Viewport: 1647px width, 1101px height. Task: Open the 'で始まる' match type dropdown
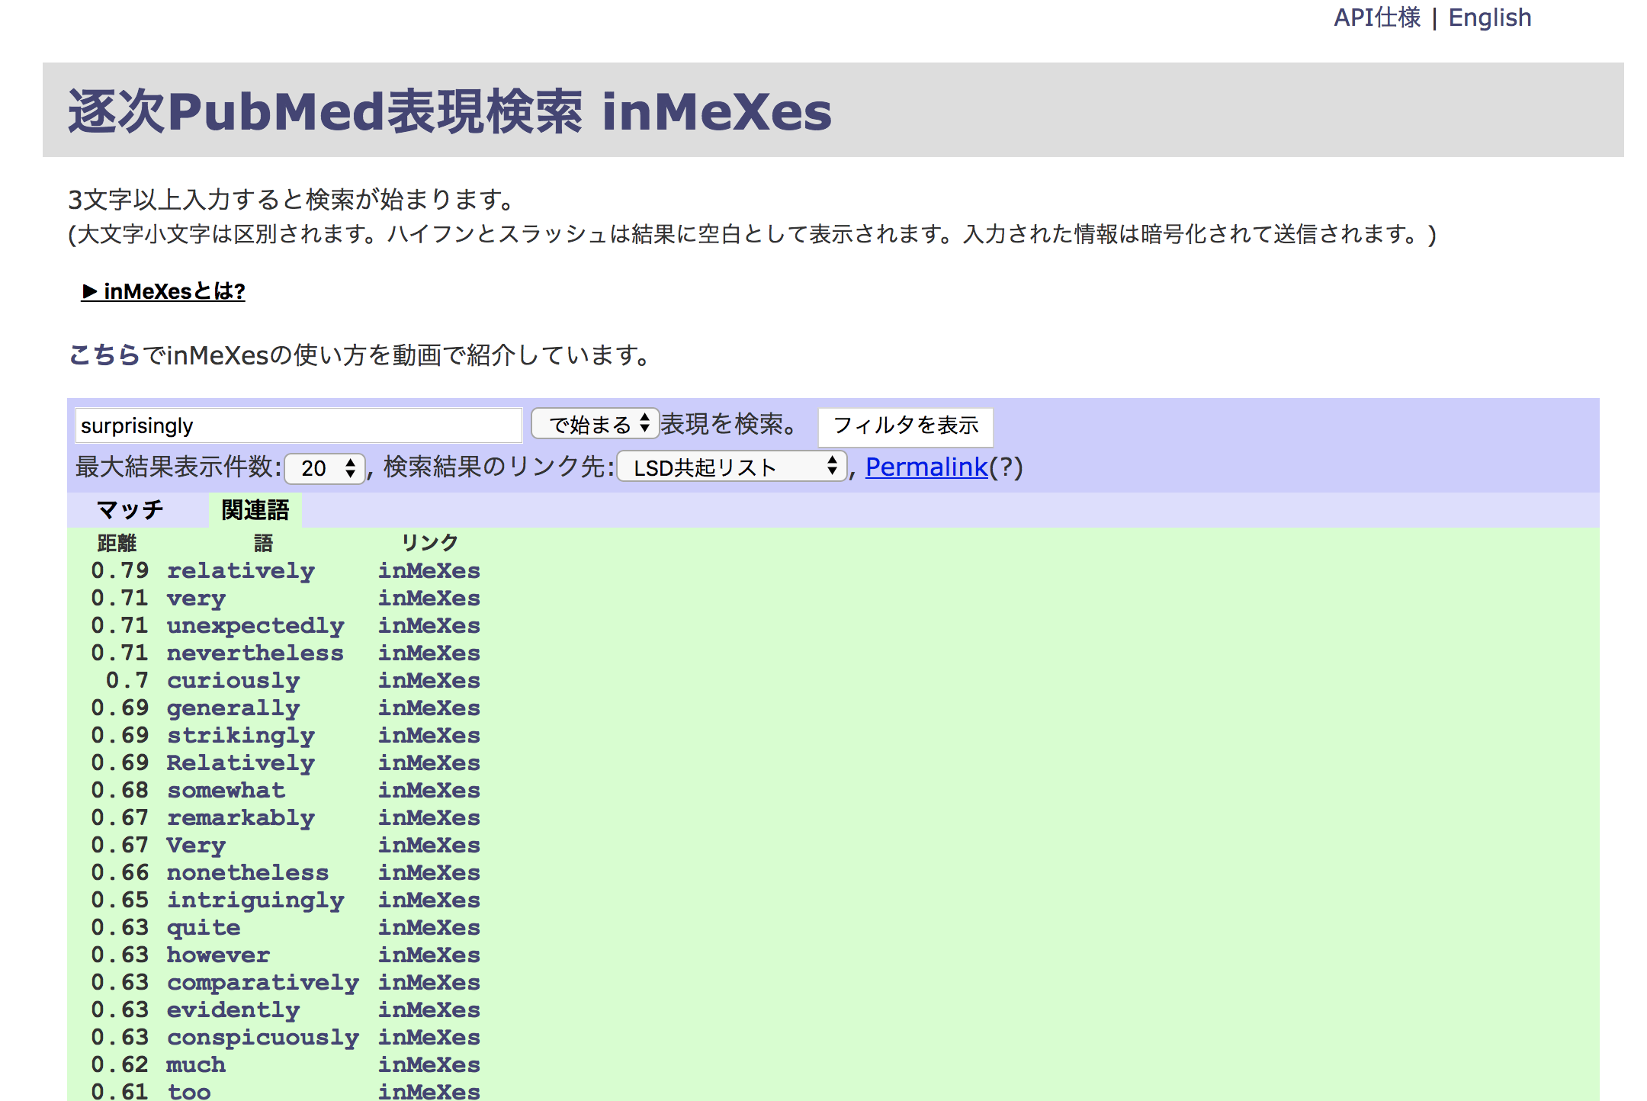pyautogui.click(x=595, y=424)
